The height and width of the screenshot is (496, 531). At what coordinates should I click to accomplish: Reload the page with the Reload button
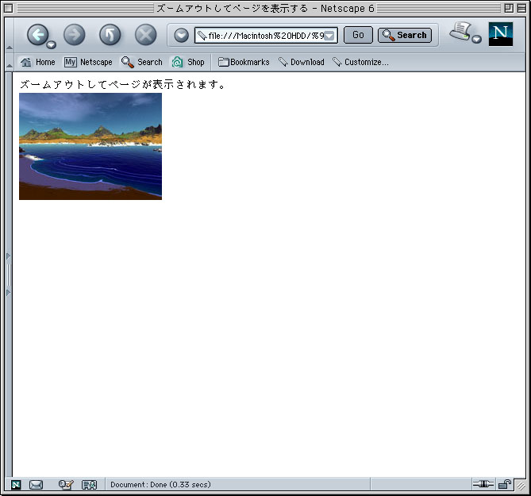110,35
